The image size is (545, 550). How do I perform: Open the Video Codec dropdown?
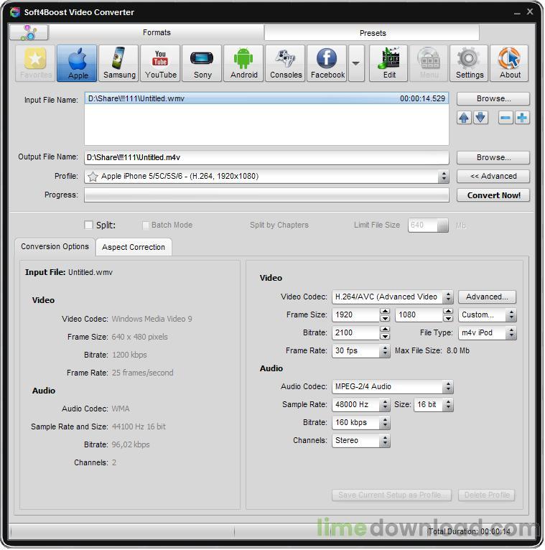pyautogui.click(x=448, y=297)
